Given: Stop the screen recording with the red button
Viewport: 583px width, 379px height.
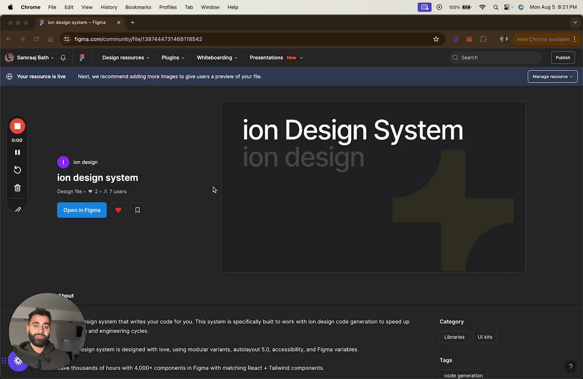Looking at the screenshot, I should (17, 126).
